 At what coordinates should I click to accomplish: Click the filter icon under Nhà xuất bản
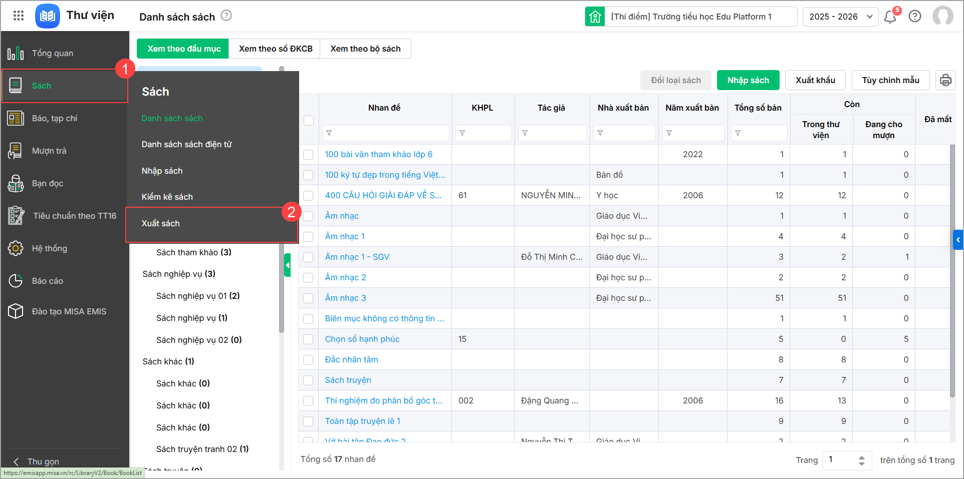600,133
